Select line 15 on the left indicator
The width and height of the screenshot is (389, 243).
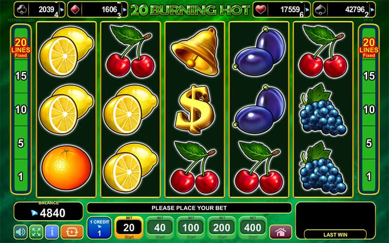21,76
